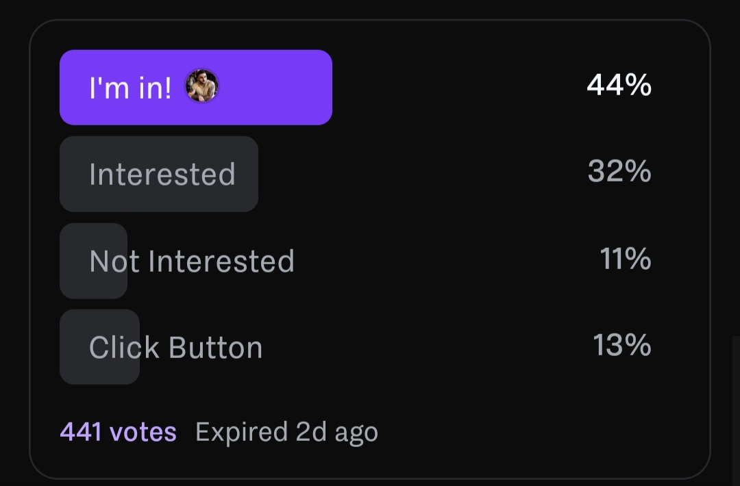
Task: Click the 44% result percentage
Action: (x=619, y=85)
